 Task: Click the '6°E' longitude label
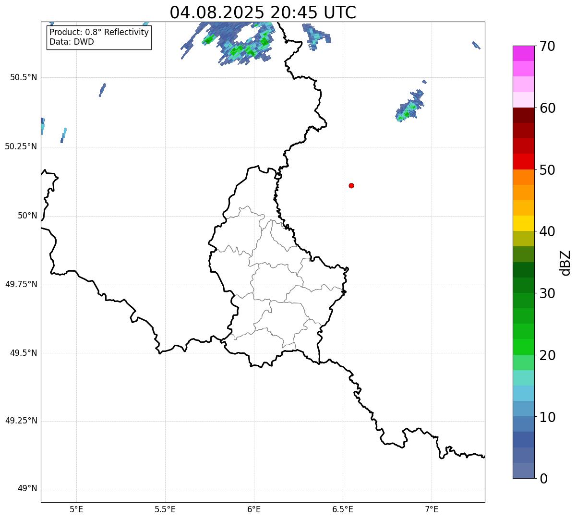pyautogui.click(x=254, y=509)
